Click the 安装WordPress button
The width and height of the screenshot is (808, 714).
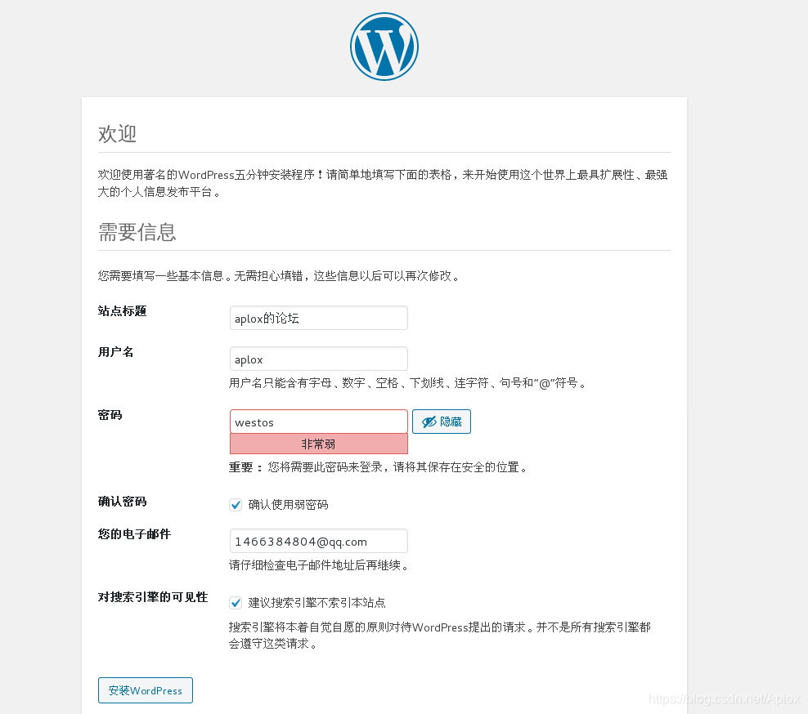(146, 690)
